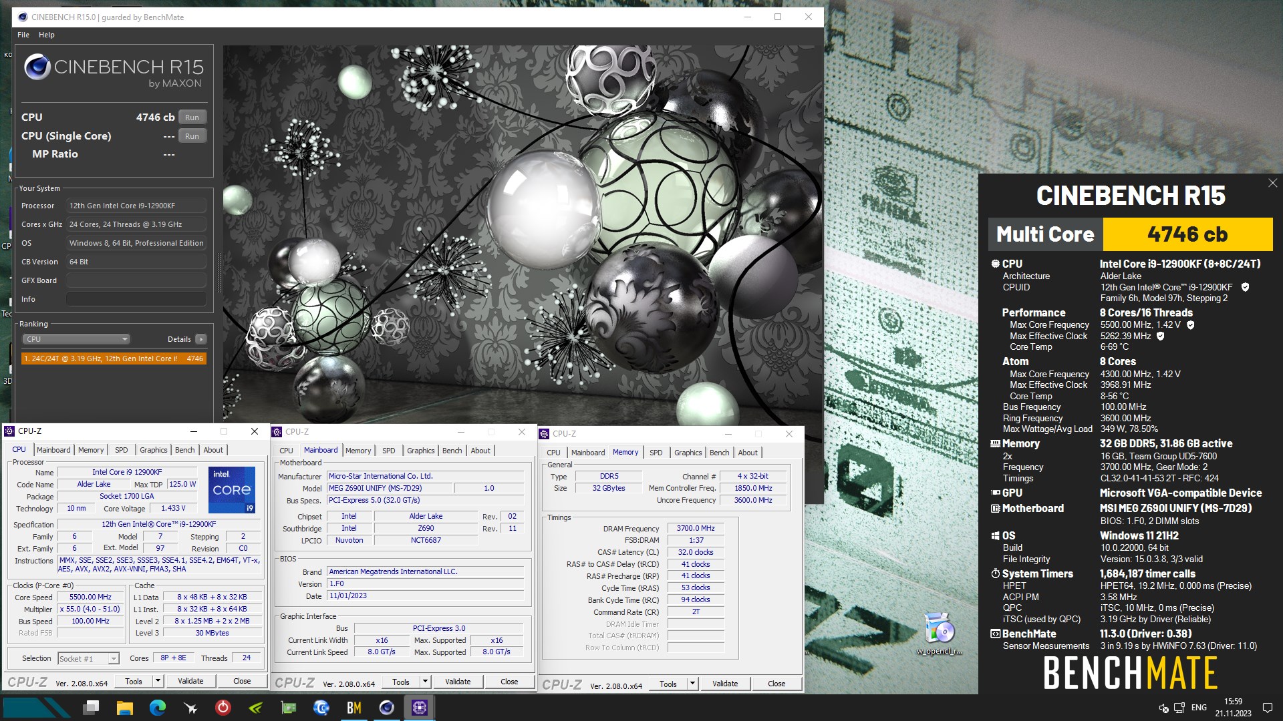1283x721 pixels.
Task: Click the DRAM Frequency 3700.0 MHz value
Action: [x=696, y=528]
